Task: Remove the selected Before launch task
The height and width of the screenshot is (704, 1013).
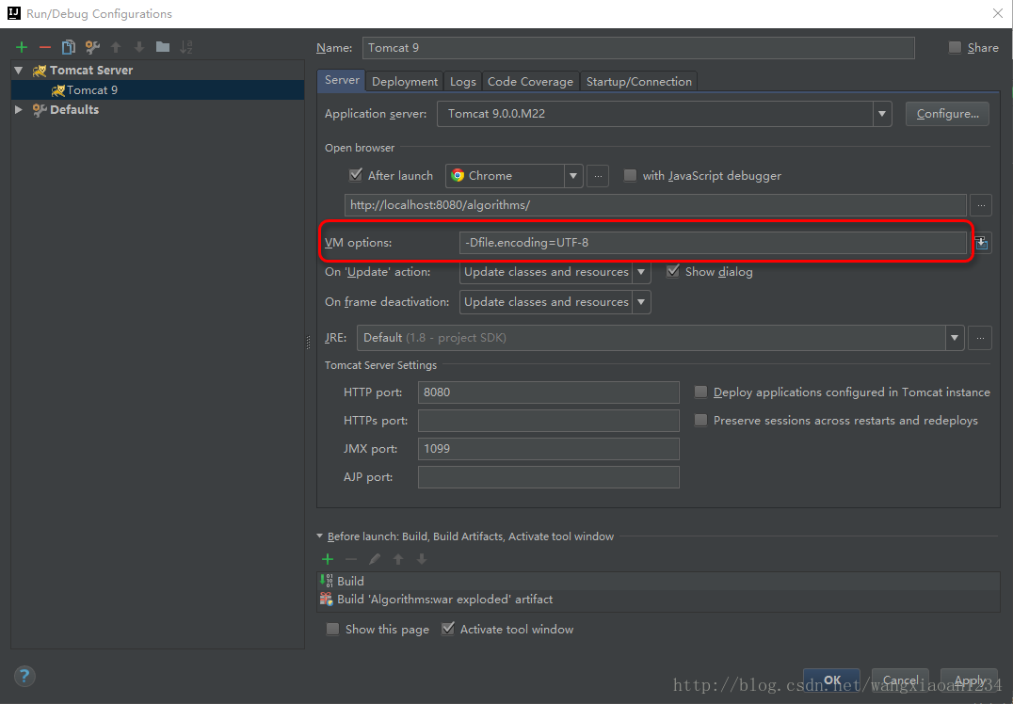Action: (351, 559)
